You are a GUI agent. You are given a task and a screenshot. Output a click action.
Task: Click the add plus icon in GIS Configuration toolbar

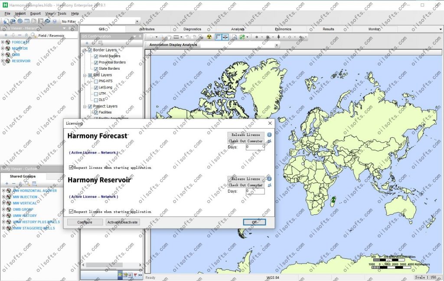point(87,43)
